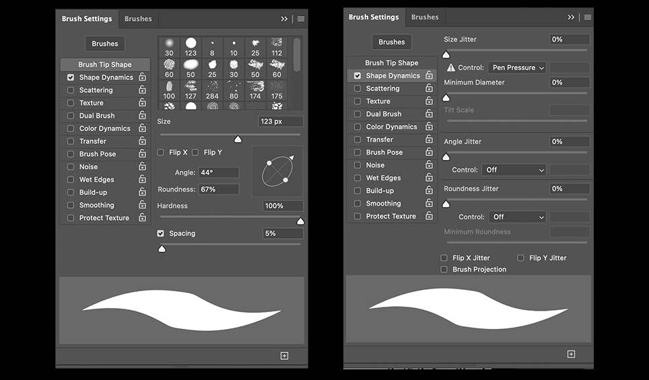649x380 pixels.
Task: Click the Texture lock icon in the Size Jitter panel
Action: coord(429,102)
